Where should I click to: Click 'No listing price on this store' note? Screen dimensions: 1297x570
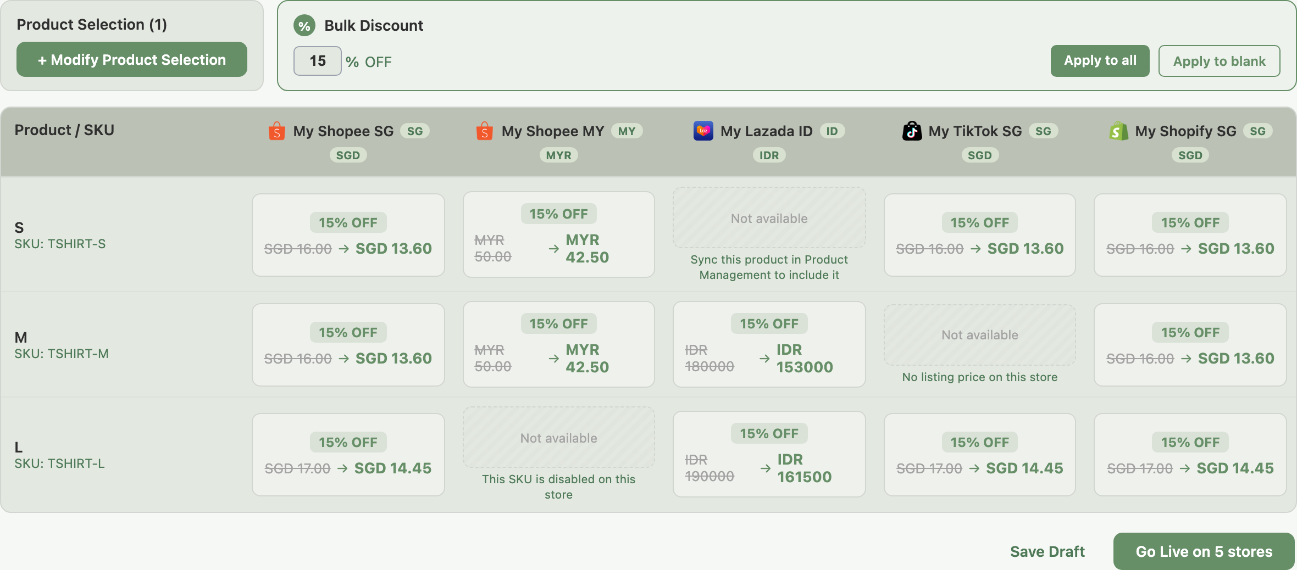tap(980, 377)
